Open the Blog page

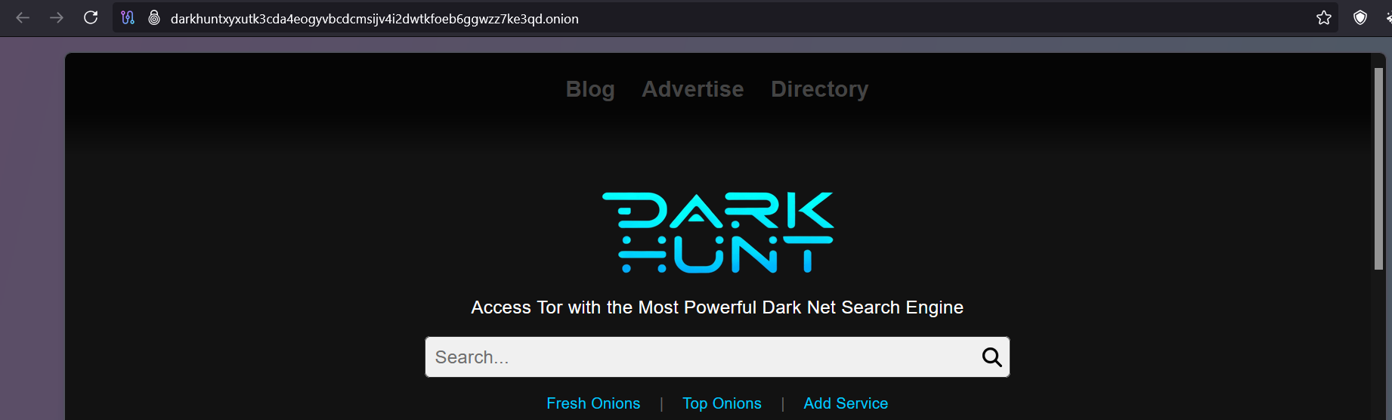[x=590, y=89]
